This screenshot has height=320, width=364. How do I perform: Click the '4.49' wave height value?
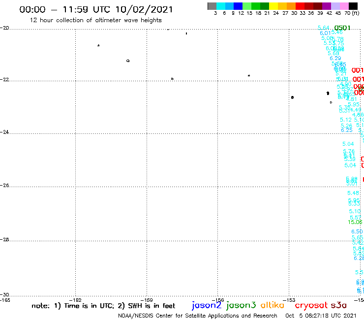click(356, 110)
